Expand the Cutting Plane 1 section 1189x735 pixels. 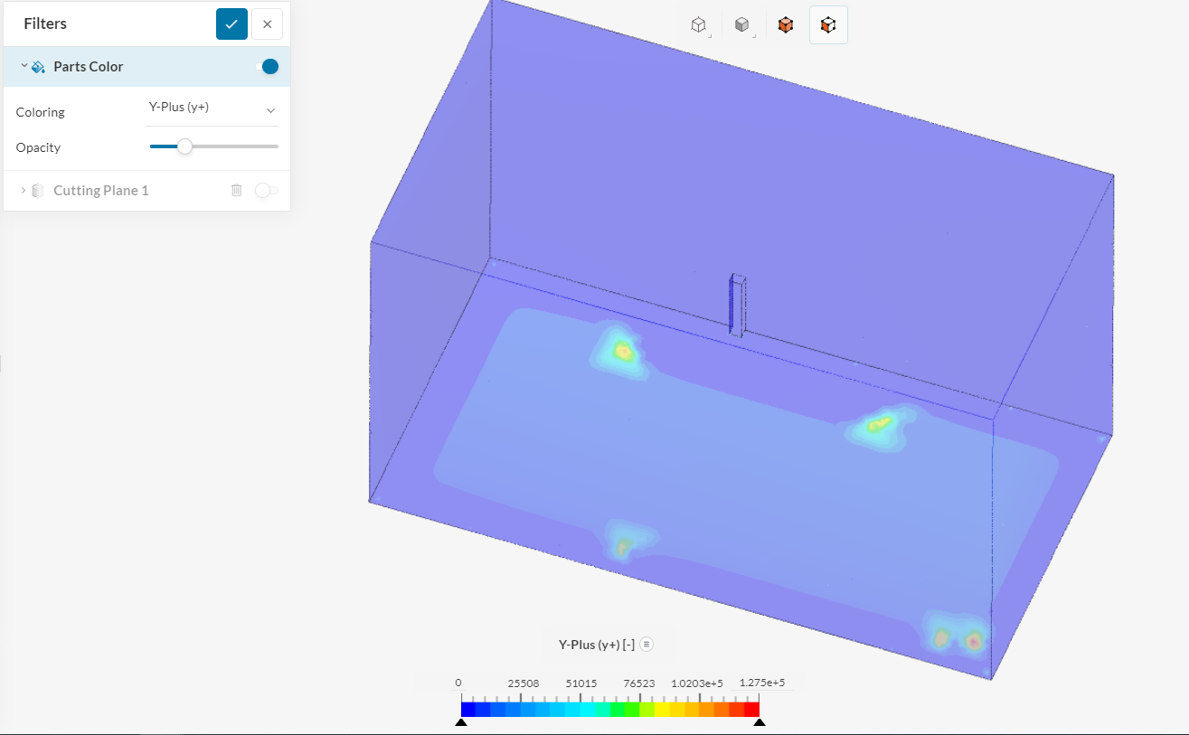pyautogui.click(x=24, y=190)
